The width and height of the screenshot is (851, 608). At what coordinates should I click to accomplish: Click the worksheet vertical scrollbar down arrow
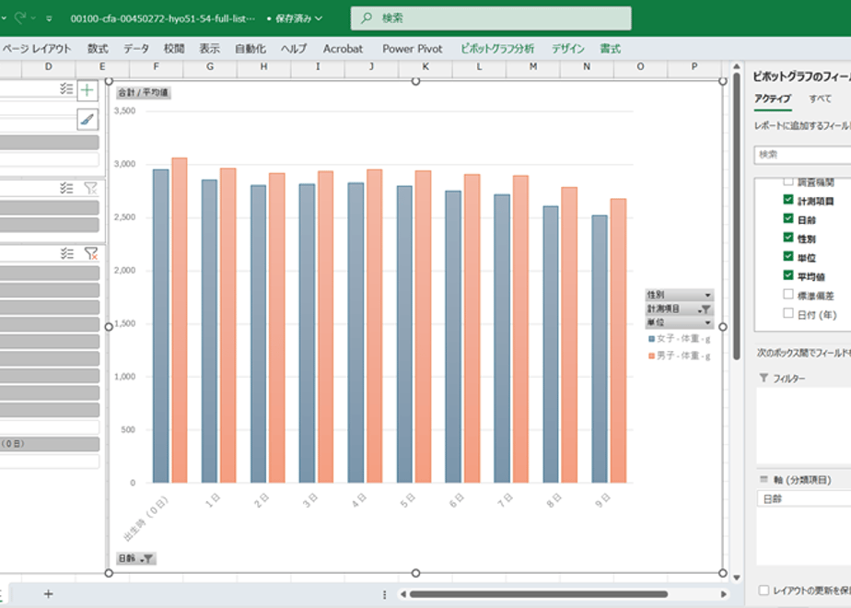737,578
